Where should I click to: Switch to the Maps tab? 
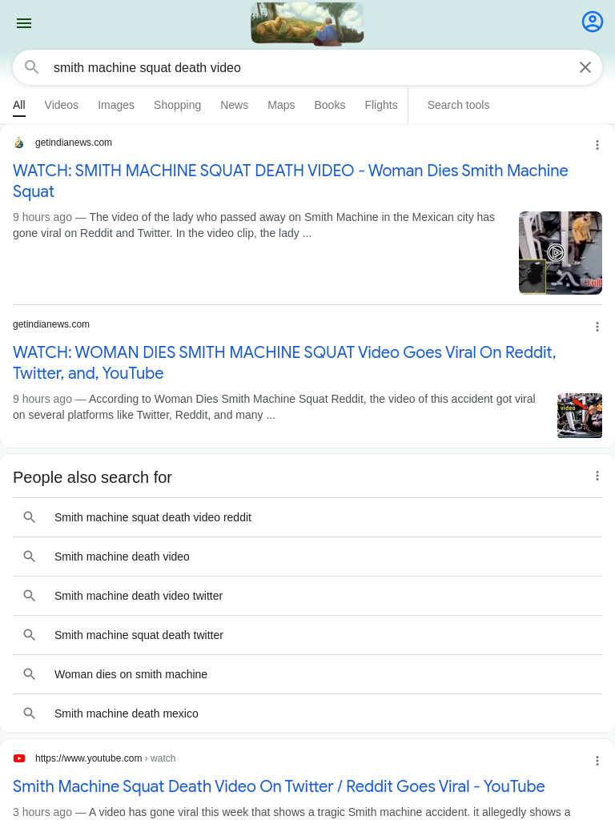tap(281, 105)
